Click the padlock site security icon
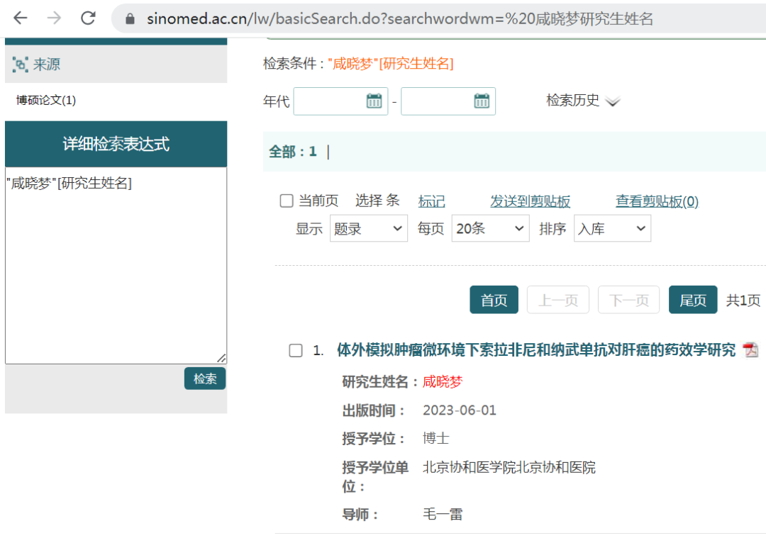 coord(130,19)
